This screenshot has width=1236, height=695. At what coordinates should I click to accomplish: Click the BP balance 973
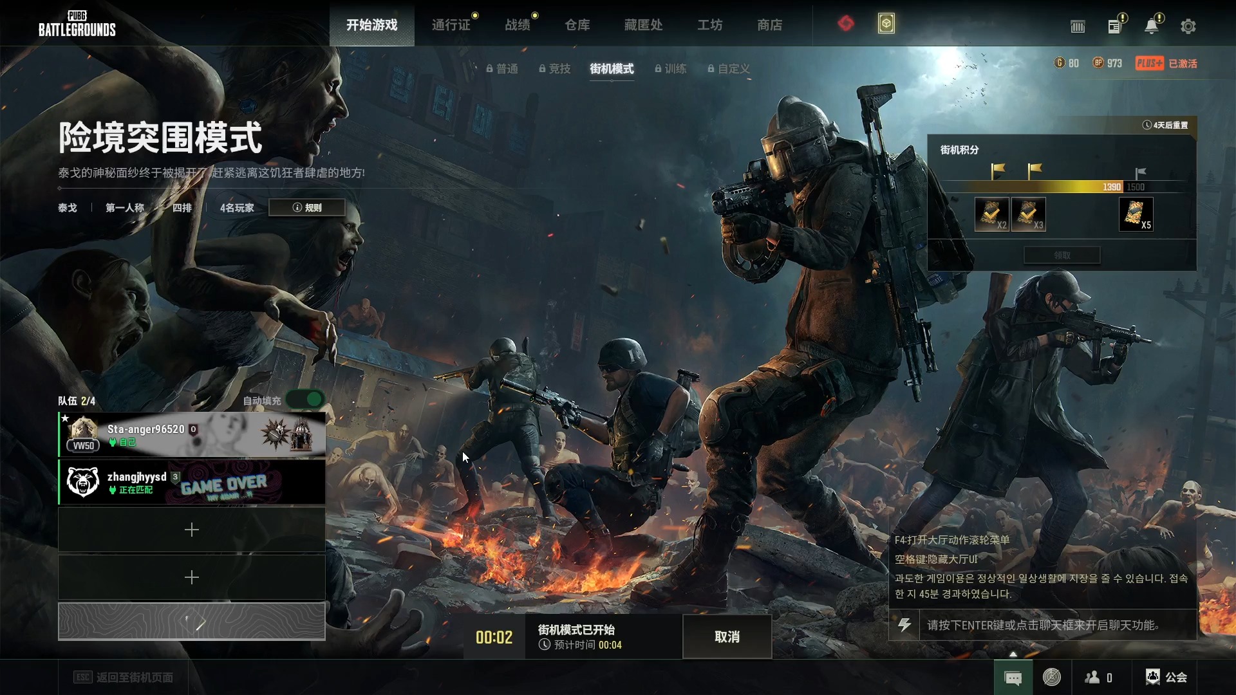(x=1107, y=63)
